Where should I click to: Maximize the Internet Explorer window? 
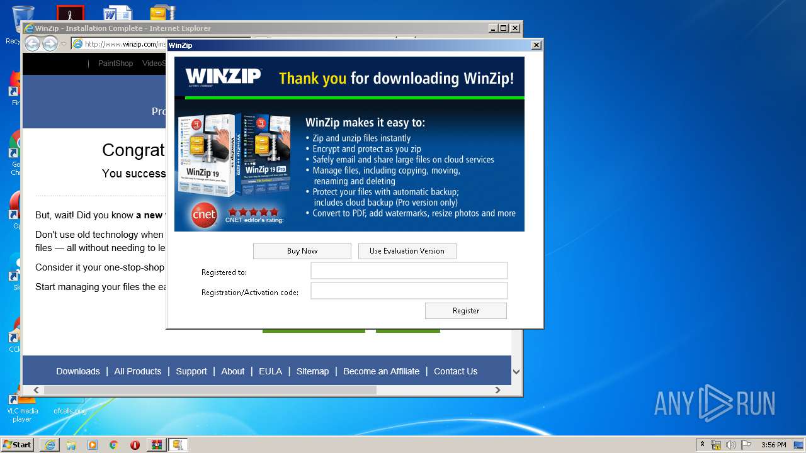tap(503, 28)
